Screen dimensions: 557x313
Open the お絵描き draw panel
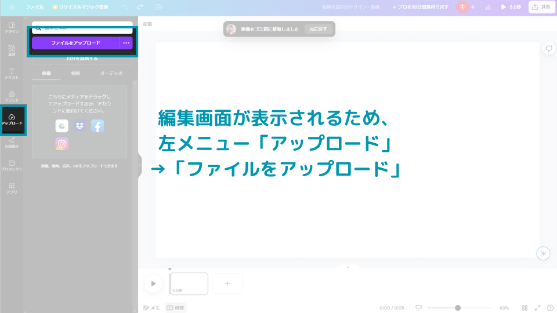point(12,143)
